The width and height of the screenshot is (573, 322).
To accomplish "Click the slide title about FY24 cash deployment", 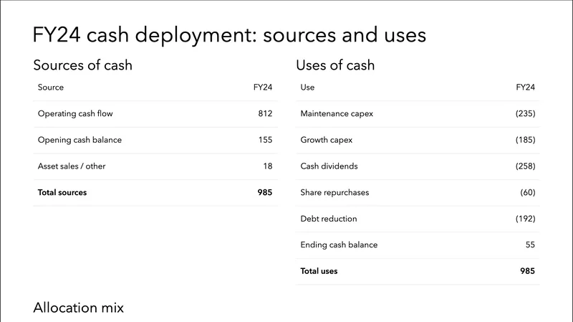I will coord(229,34).
